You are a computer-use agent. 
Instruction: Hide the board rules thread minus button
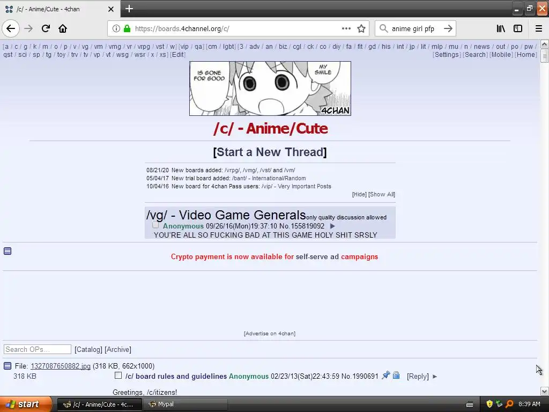tap(8, 366)
